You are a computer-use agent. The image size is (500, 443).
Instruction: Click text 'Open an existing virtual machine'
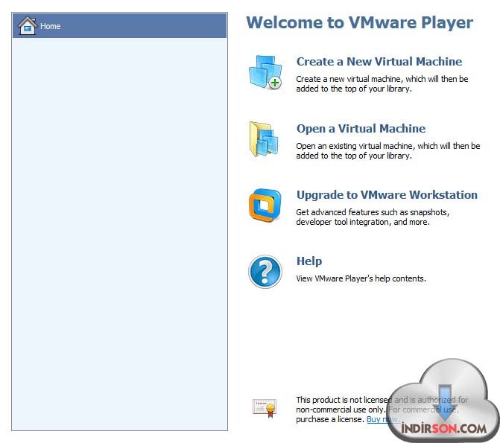click(354, 146)
